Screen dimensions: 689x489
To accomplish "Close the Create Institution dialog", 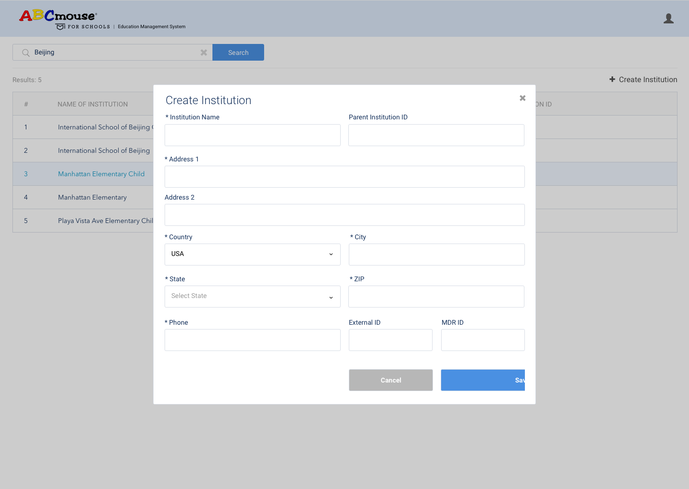I will pos(522,98).
